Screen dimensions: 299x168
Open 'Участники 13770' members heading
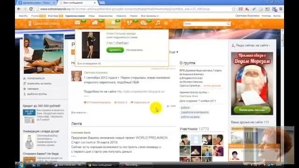click(x=194, y=129)
